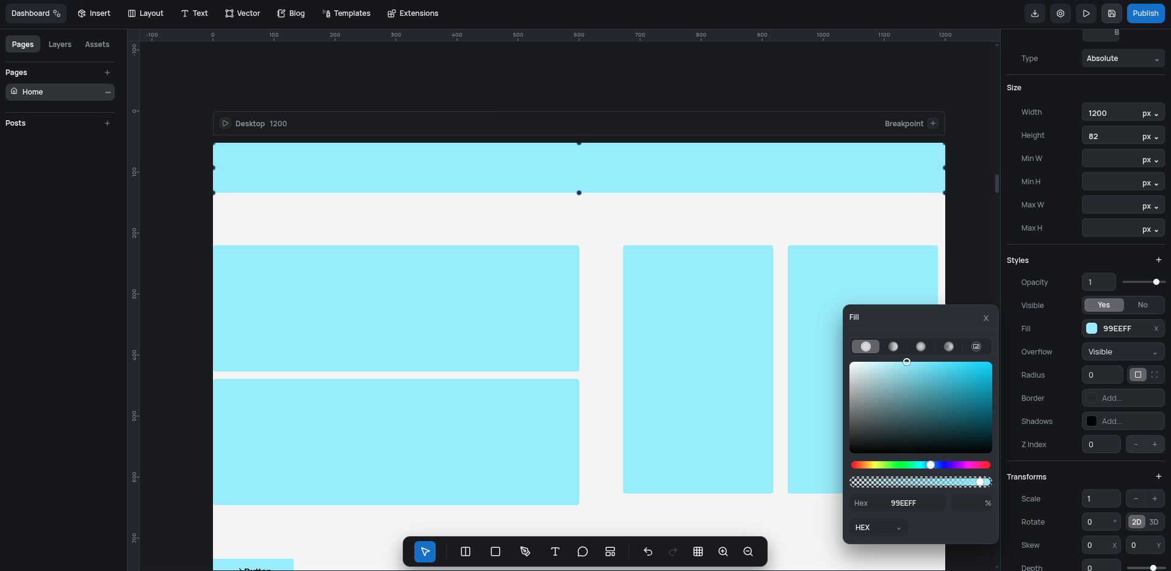Zoom in using the magnifier icon
This screenshot has height=571, width=1171.
(x=723, y=551)
